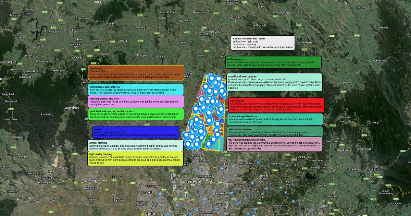Click the pink tip and recycling label
411x216 pixels.
click(x=275, y=144)
